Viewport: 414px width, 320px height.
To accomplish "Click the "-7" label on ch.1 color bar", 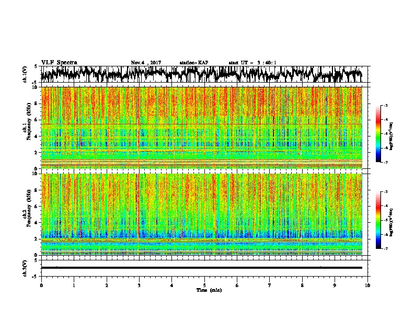I will click(x=386, y=162).
